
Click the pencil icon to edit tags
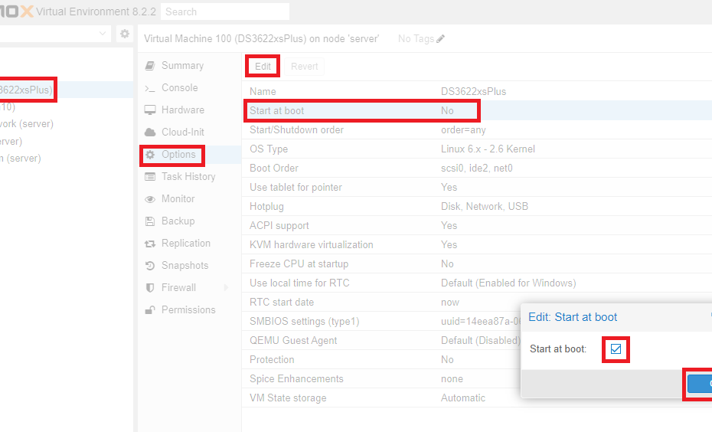pos(441,39)
